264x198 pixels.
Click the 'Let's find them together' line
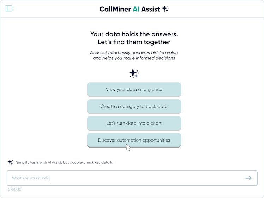134,42
